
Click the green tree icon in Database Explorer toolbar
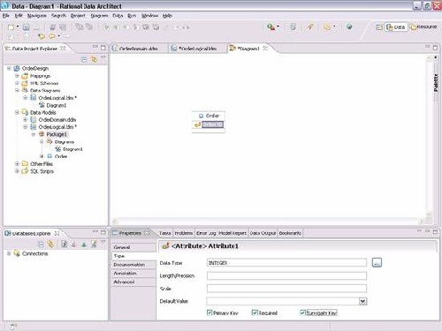coord(84,244)
